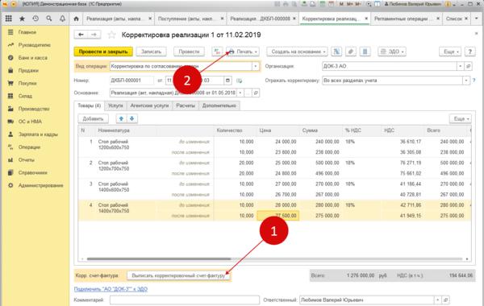484x306 pixels.
Task: Click the icon right of the date field
Action: tap(240, 81)
